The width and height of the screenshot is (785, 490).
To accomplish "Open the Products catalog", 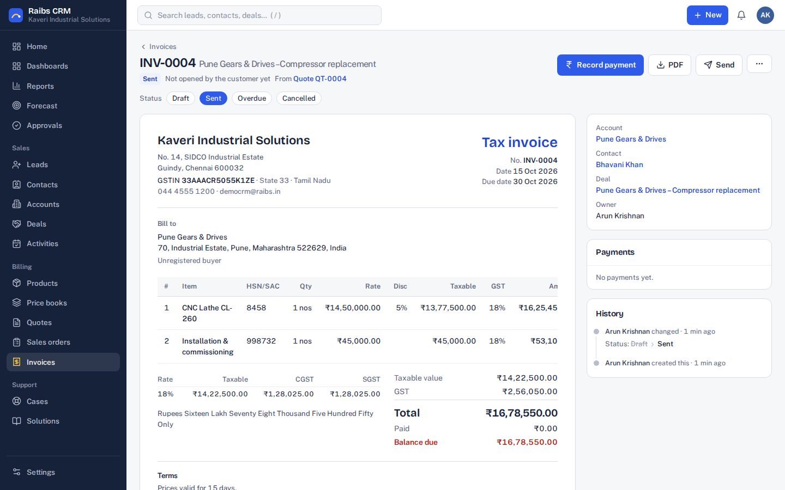I will point(63,283).
